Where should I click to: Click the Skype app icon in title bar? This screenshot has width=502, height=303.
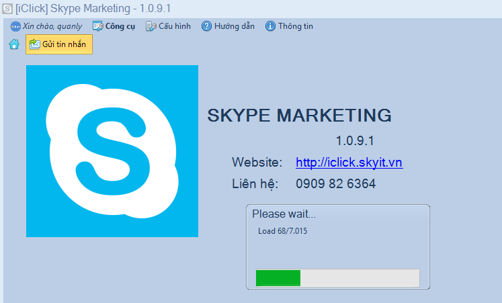7,8
